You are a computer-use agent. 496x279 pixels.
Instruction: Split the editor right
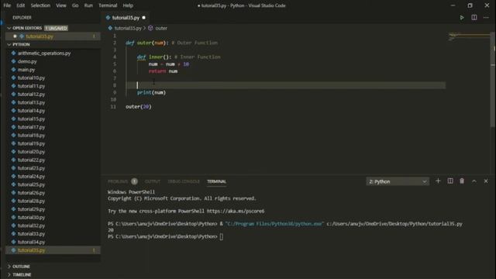tap(474, 18)
